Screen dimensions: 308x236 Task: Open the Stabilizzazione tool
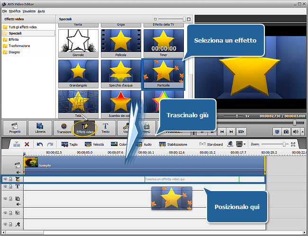pyautogui.click(x=172, y=144)
